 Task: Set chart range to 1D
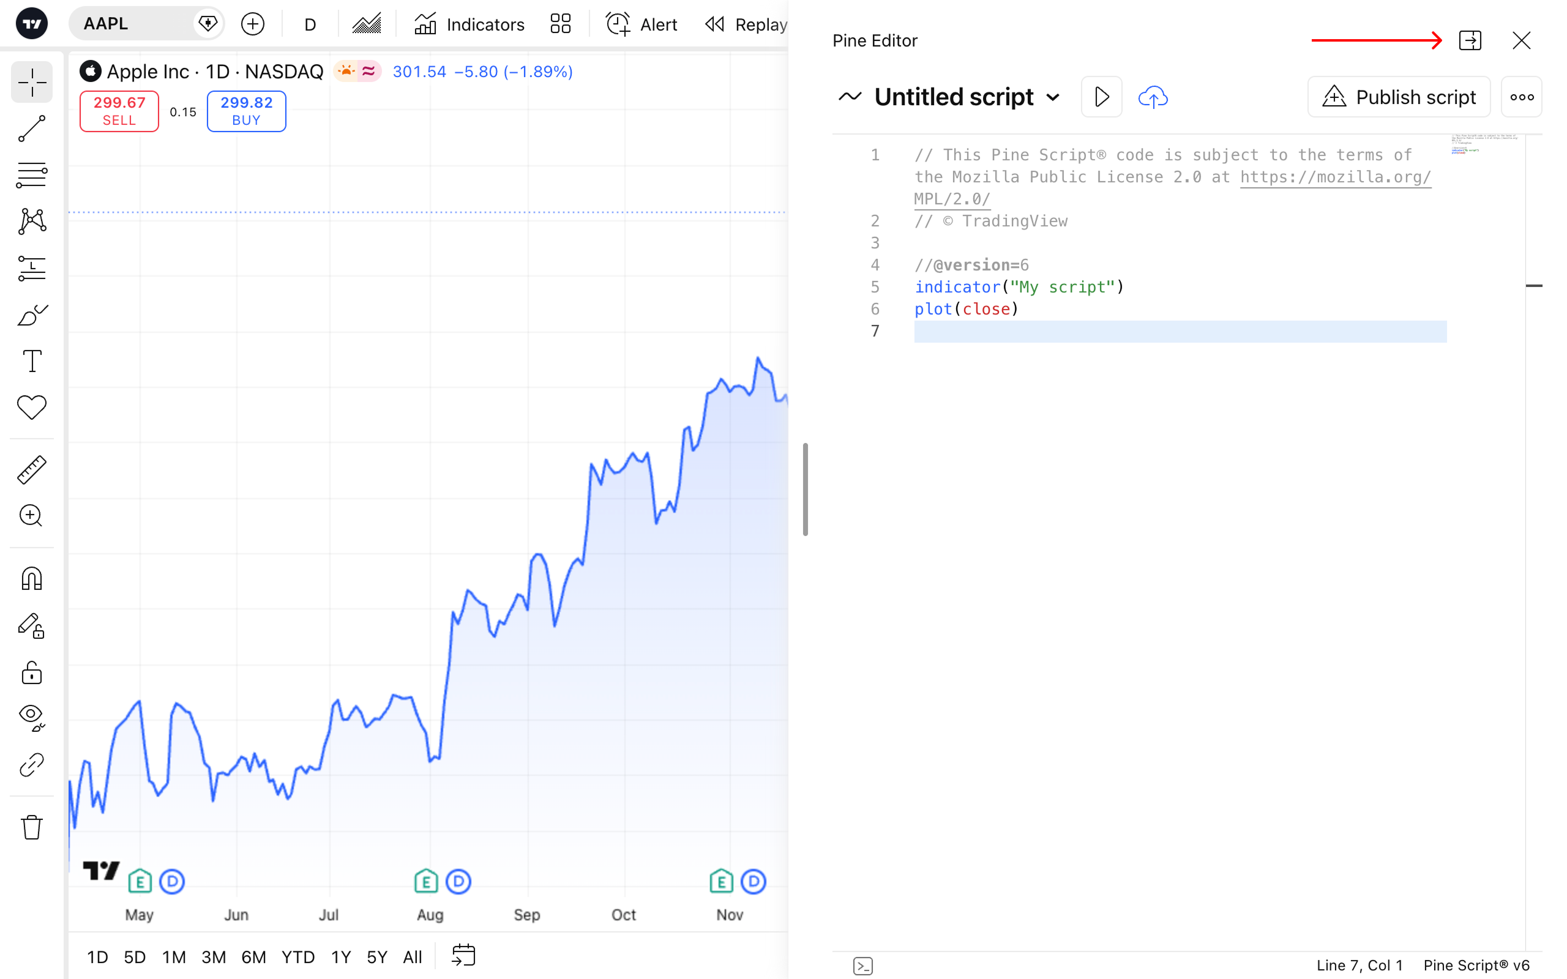click(98, 957)
